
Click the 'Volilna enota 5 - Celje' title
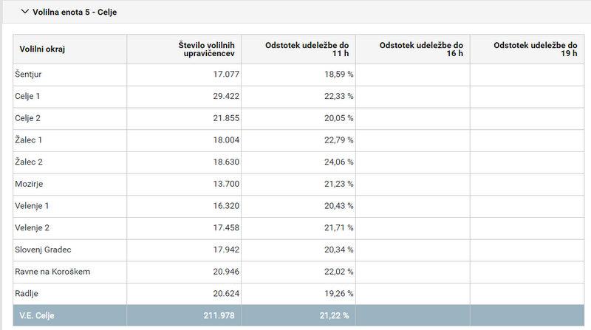point(75,13)
